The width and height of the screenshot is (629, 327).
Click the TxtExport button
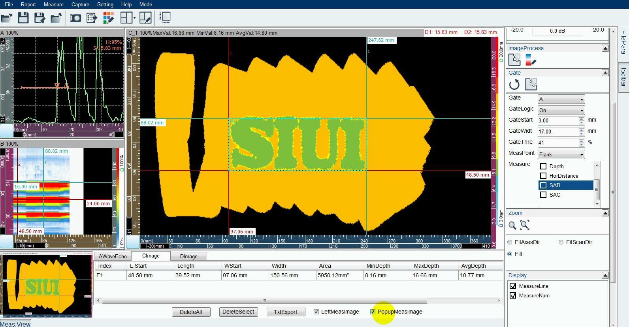tap(285, 312)
